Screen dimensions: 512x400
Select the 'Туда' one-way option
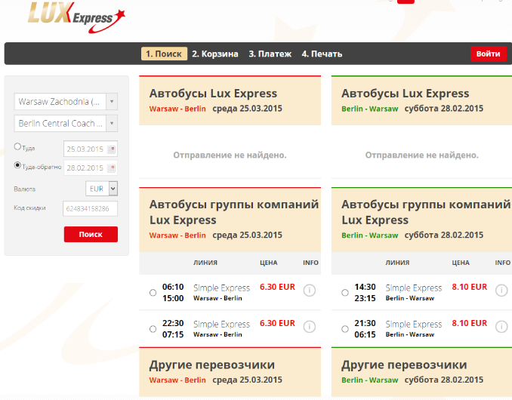[x=18, y=147]
